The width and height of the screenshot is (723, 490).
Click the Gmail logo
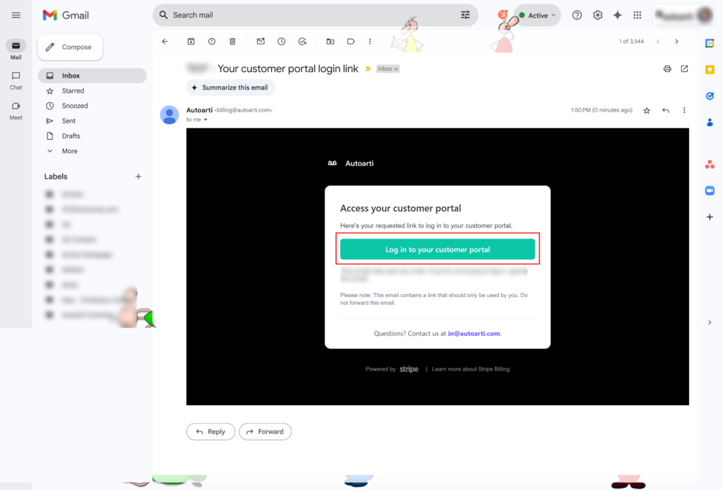click(66, 16)
